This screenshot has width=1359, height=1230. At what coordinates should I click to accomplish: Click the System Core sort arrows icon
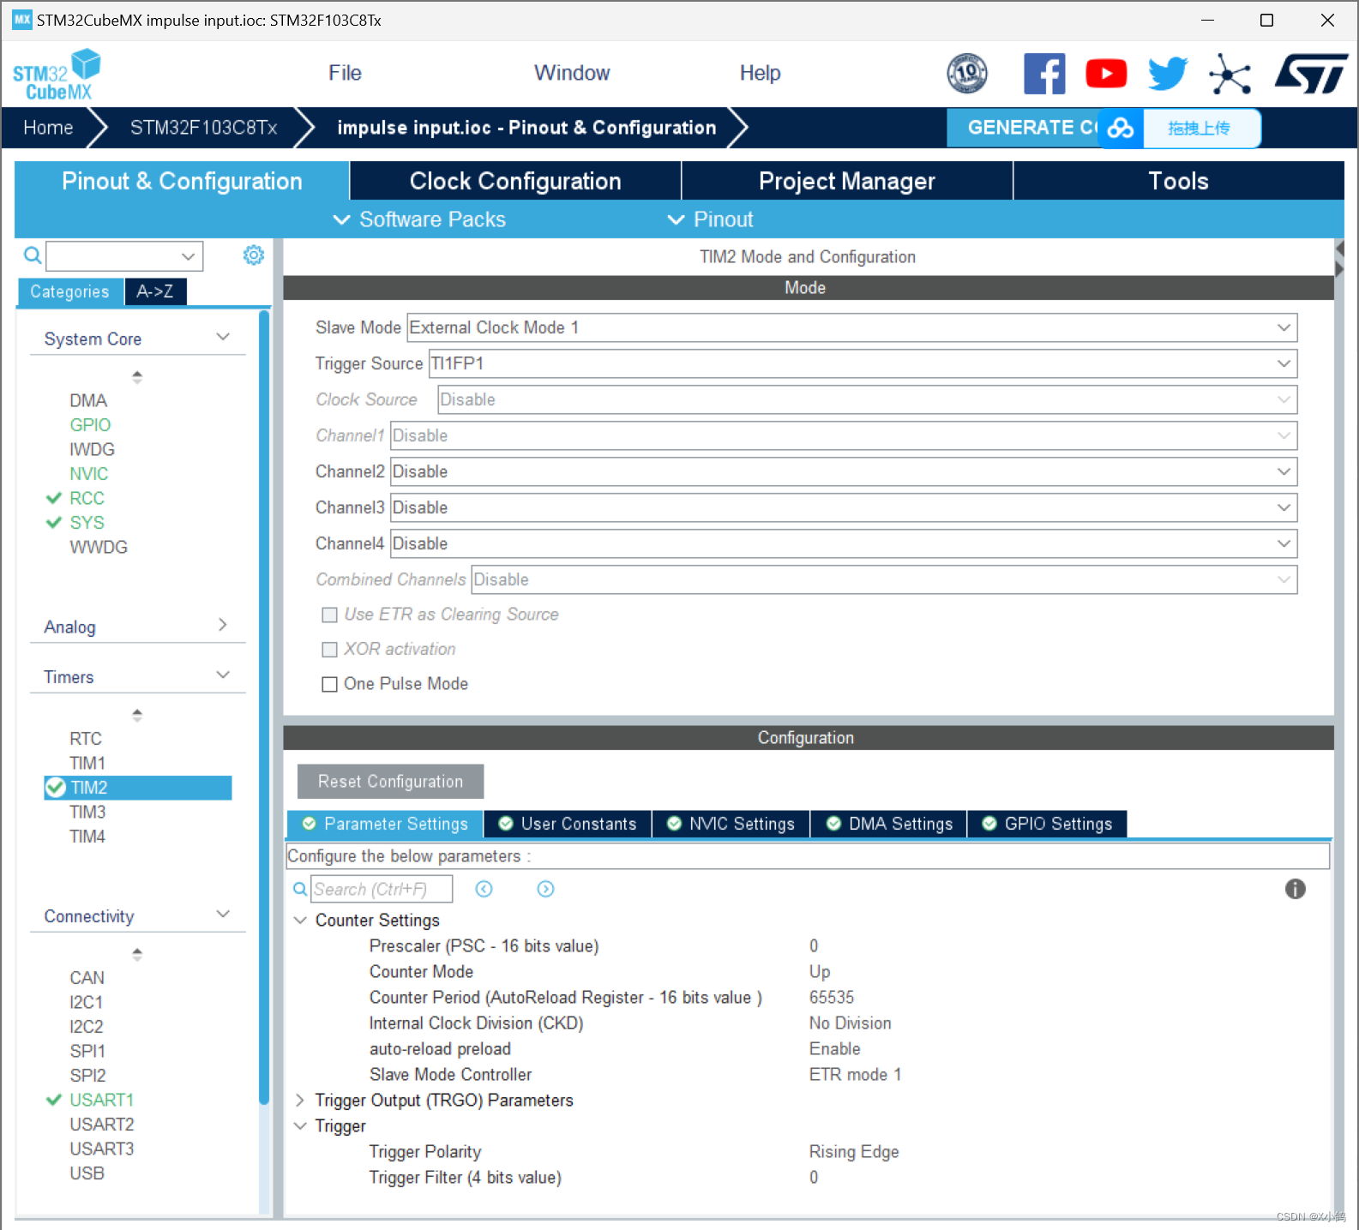(x=137, y=376)
